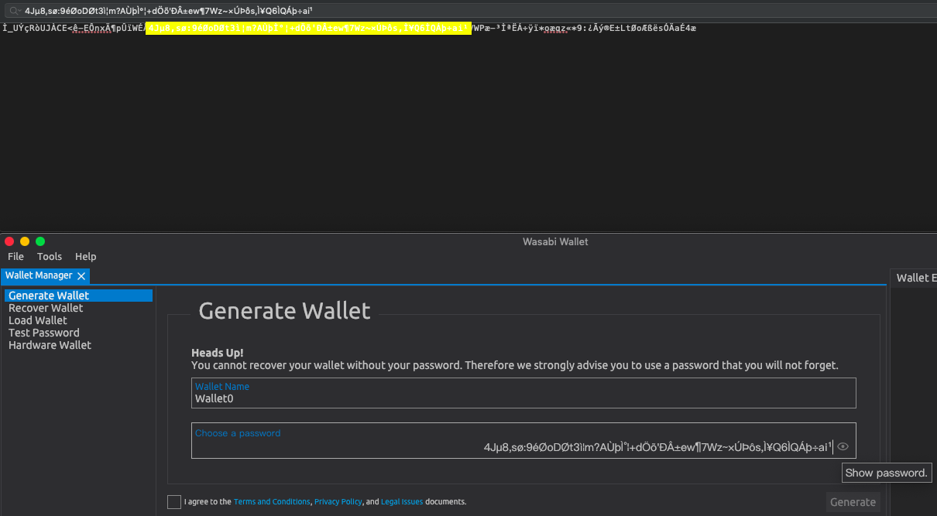The height and width of the screenshot is (516, 937).
Task: Click the yellow minimize window button
Action: pos(25,241)
